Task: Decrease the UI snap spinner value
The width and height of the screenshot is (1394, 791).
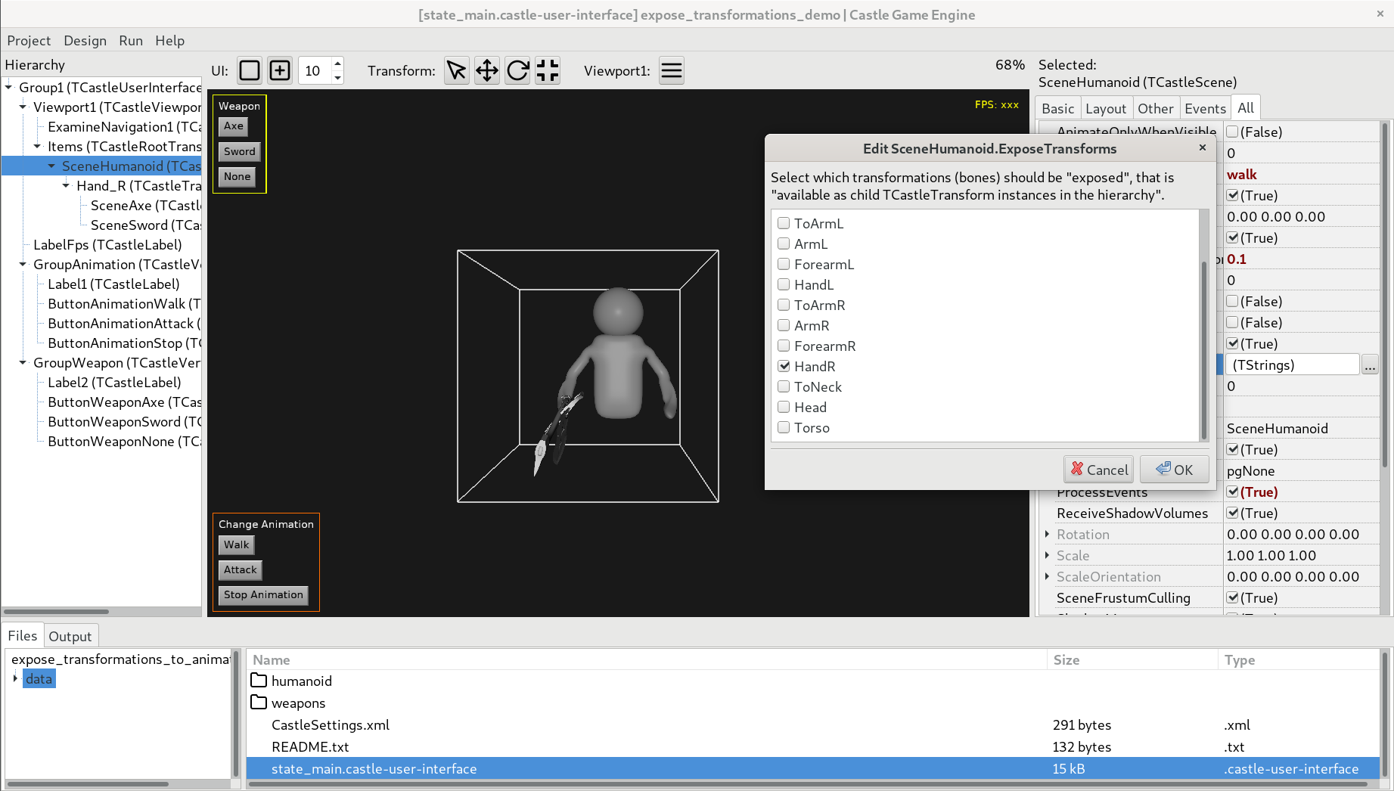Action: (x=338, y=77)
